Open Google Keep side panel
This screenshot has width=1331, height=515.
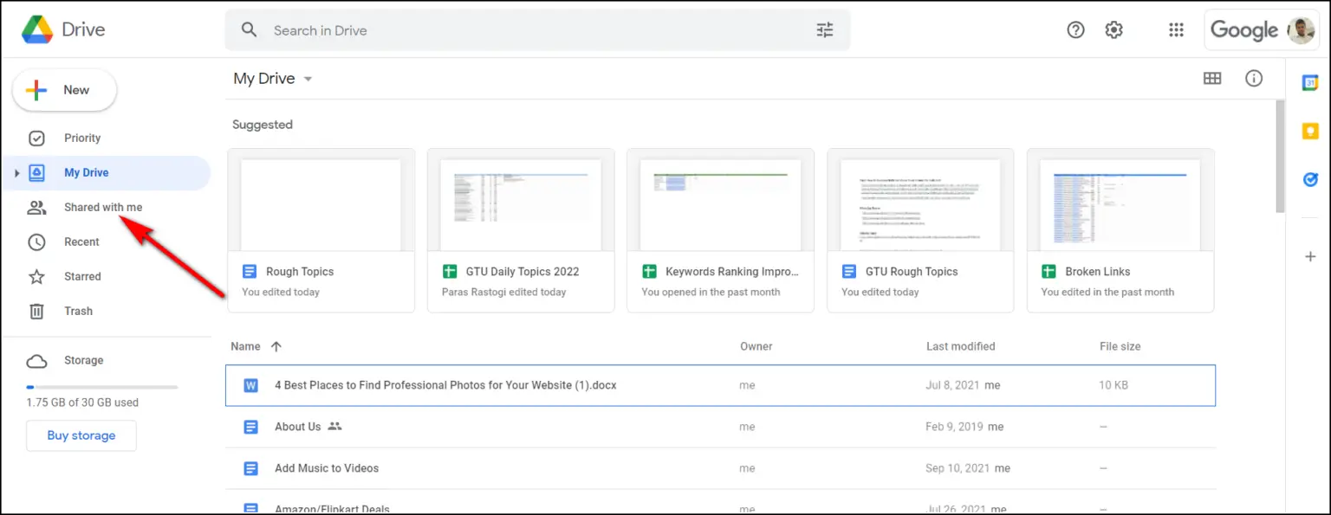pyautogui.click(x=1310, y=132)
